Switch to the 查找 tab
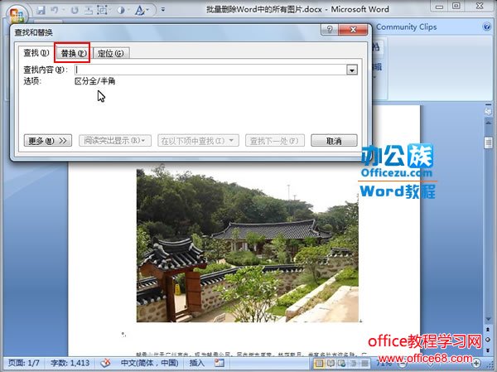The image size is (497, 372). point(36,53)
